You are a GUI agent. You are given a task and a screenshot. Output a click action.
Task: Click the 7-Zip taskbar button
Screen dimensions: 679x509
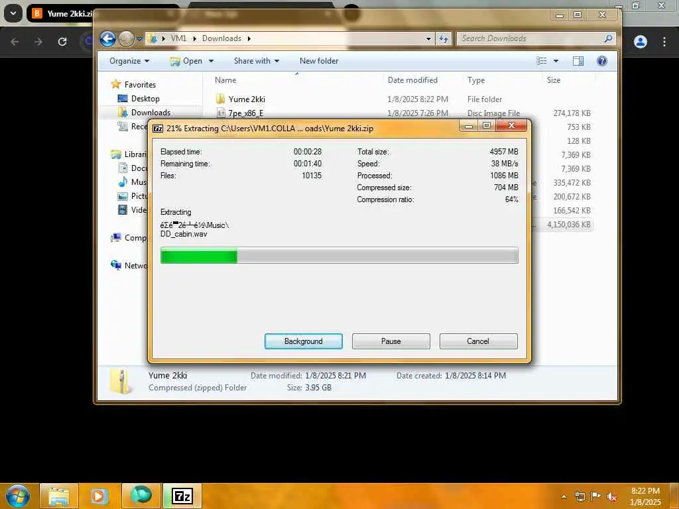[182, 496]
